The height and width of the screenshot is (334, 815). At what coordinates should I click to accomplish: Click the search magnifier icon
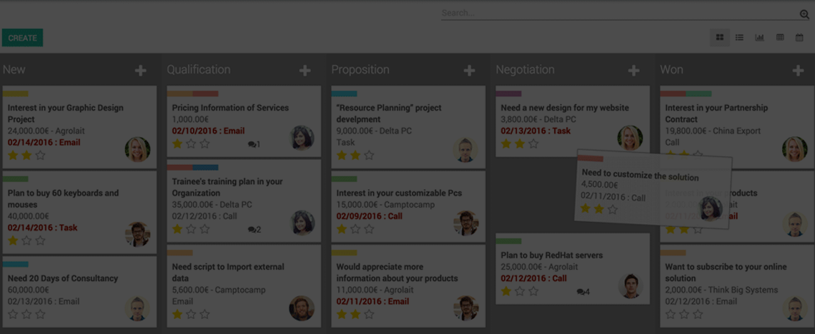[804, 14]
